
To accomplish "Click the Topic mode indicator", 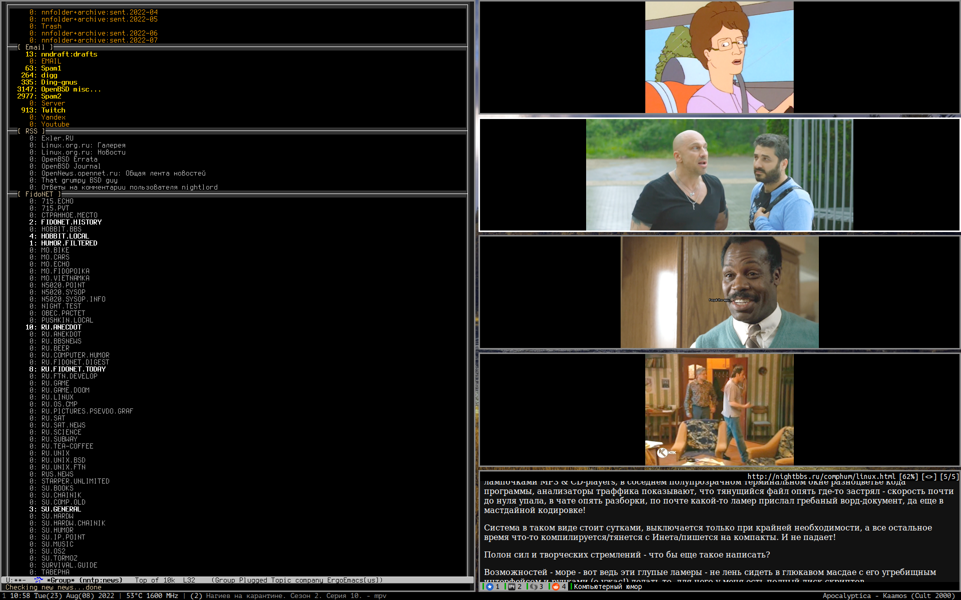I will coord(281,580).
